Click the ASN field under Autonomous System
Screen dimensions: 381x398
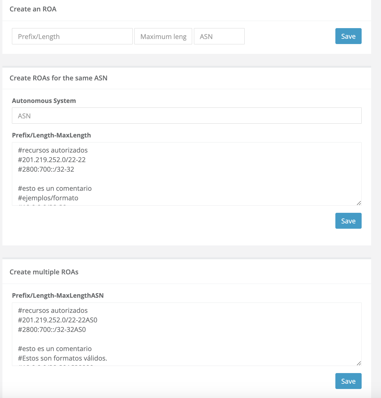(x=187, y=116)
